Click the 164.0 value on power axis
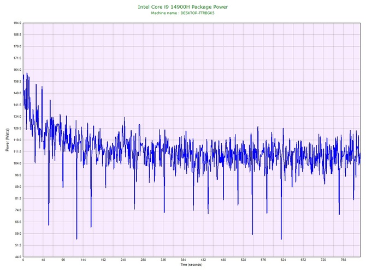Viewport: 366px width, 274px height. click(x=17, y=70)
